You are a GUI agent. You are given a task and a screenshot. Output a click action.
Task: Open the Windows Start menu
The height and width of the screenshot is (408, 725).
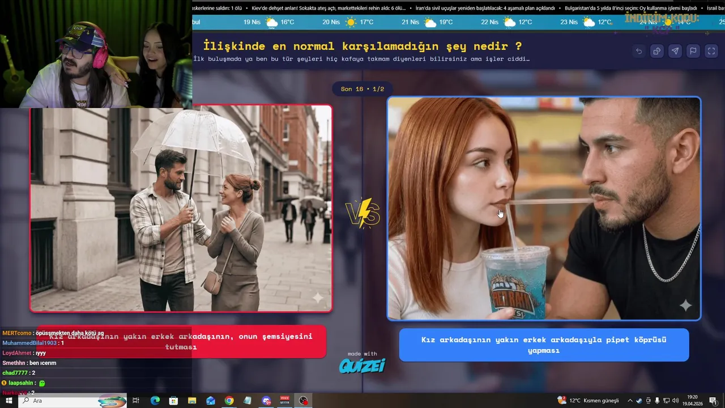[8, 401]
